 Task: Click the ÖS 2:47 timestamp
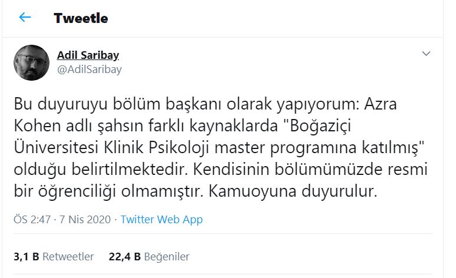click(32, 220)
